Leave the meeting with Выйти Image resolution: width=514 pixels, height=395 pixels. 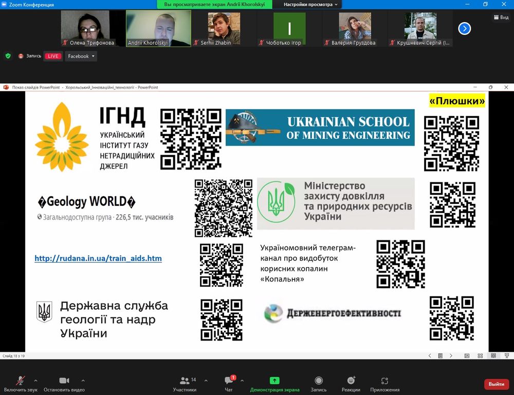(496, 384)
